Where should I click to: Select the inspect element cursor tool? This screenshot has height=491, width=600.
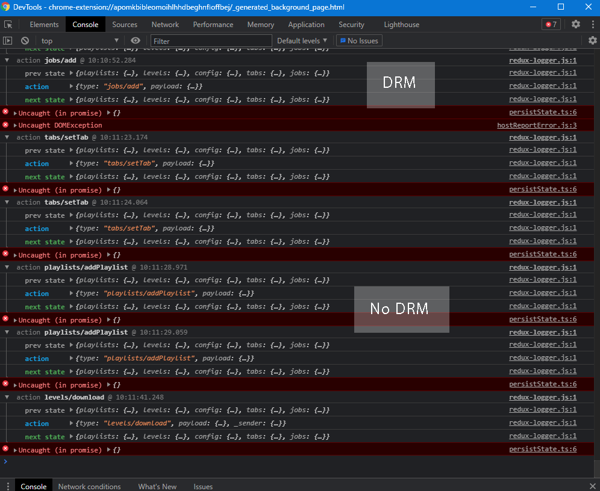point(8,24)
